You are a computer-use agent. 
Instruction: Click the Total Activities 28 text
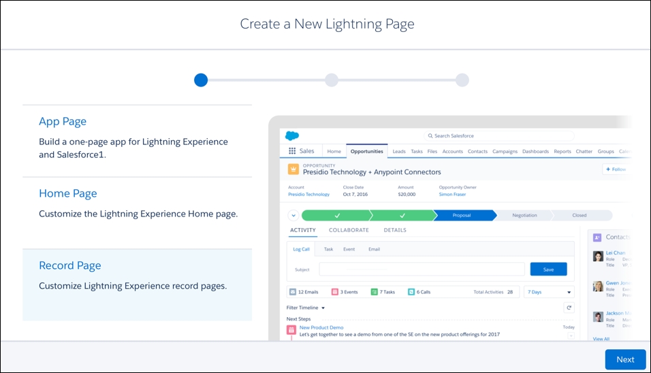point(493,292)
